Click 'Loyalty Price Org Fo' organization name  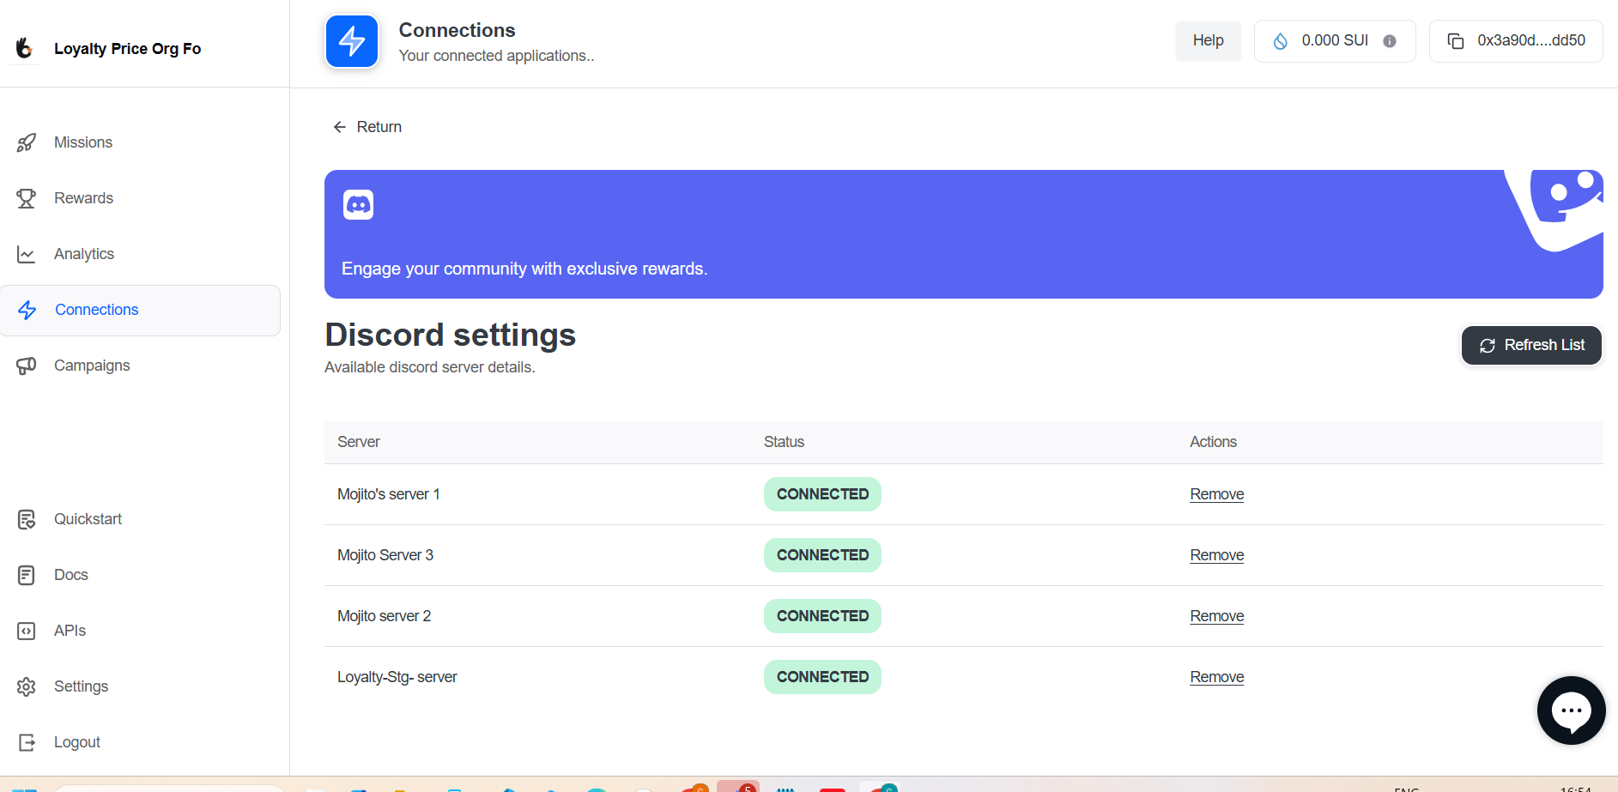click(x=128, y=49)
